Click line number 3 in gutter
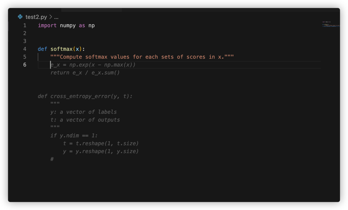348x210 pixels. (x=25, y=41)
